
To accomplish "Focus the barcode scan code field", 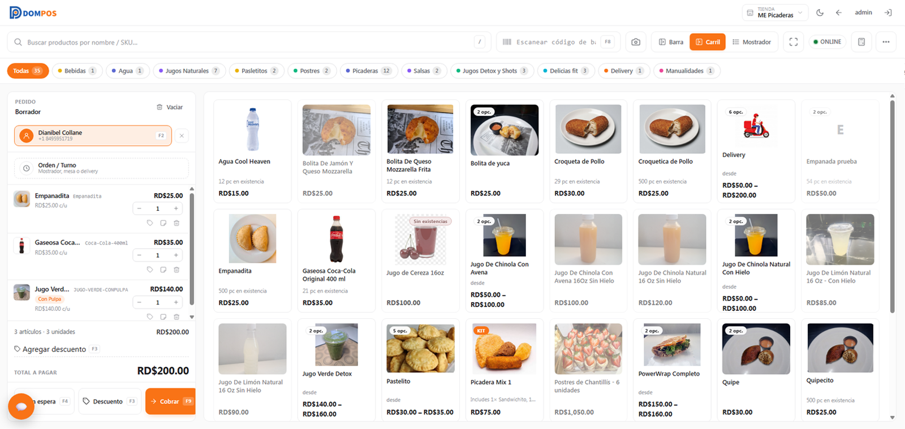I will 558,42.
